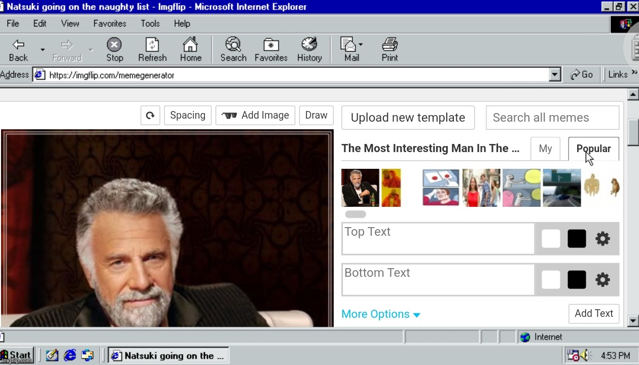The image size is (639, 365).
Task: Click the Bottom Text input box
Action: [438, 279]
